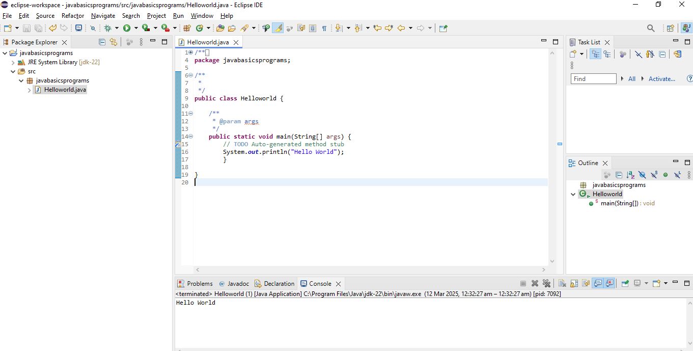The width and height of the screenshot is (693, 351).
Task: Open the New Java Class wizard icon
Action: tap(200, 28)
